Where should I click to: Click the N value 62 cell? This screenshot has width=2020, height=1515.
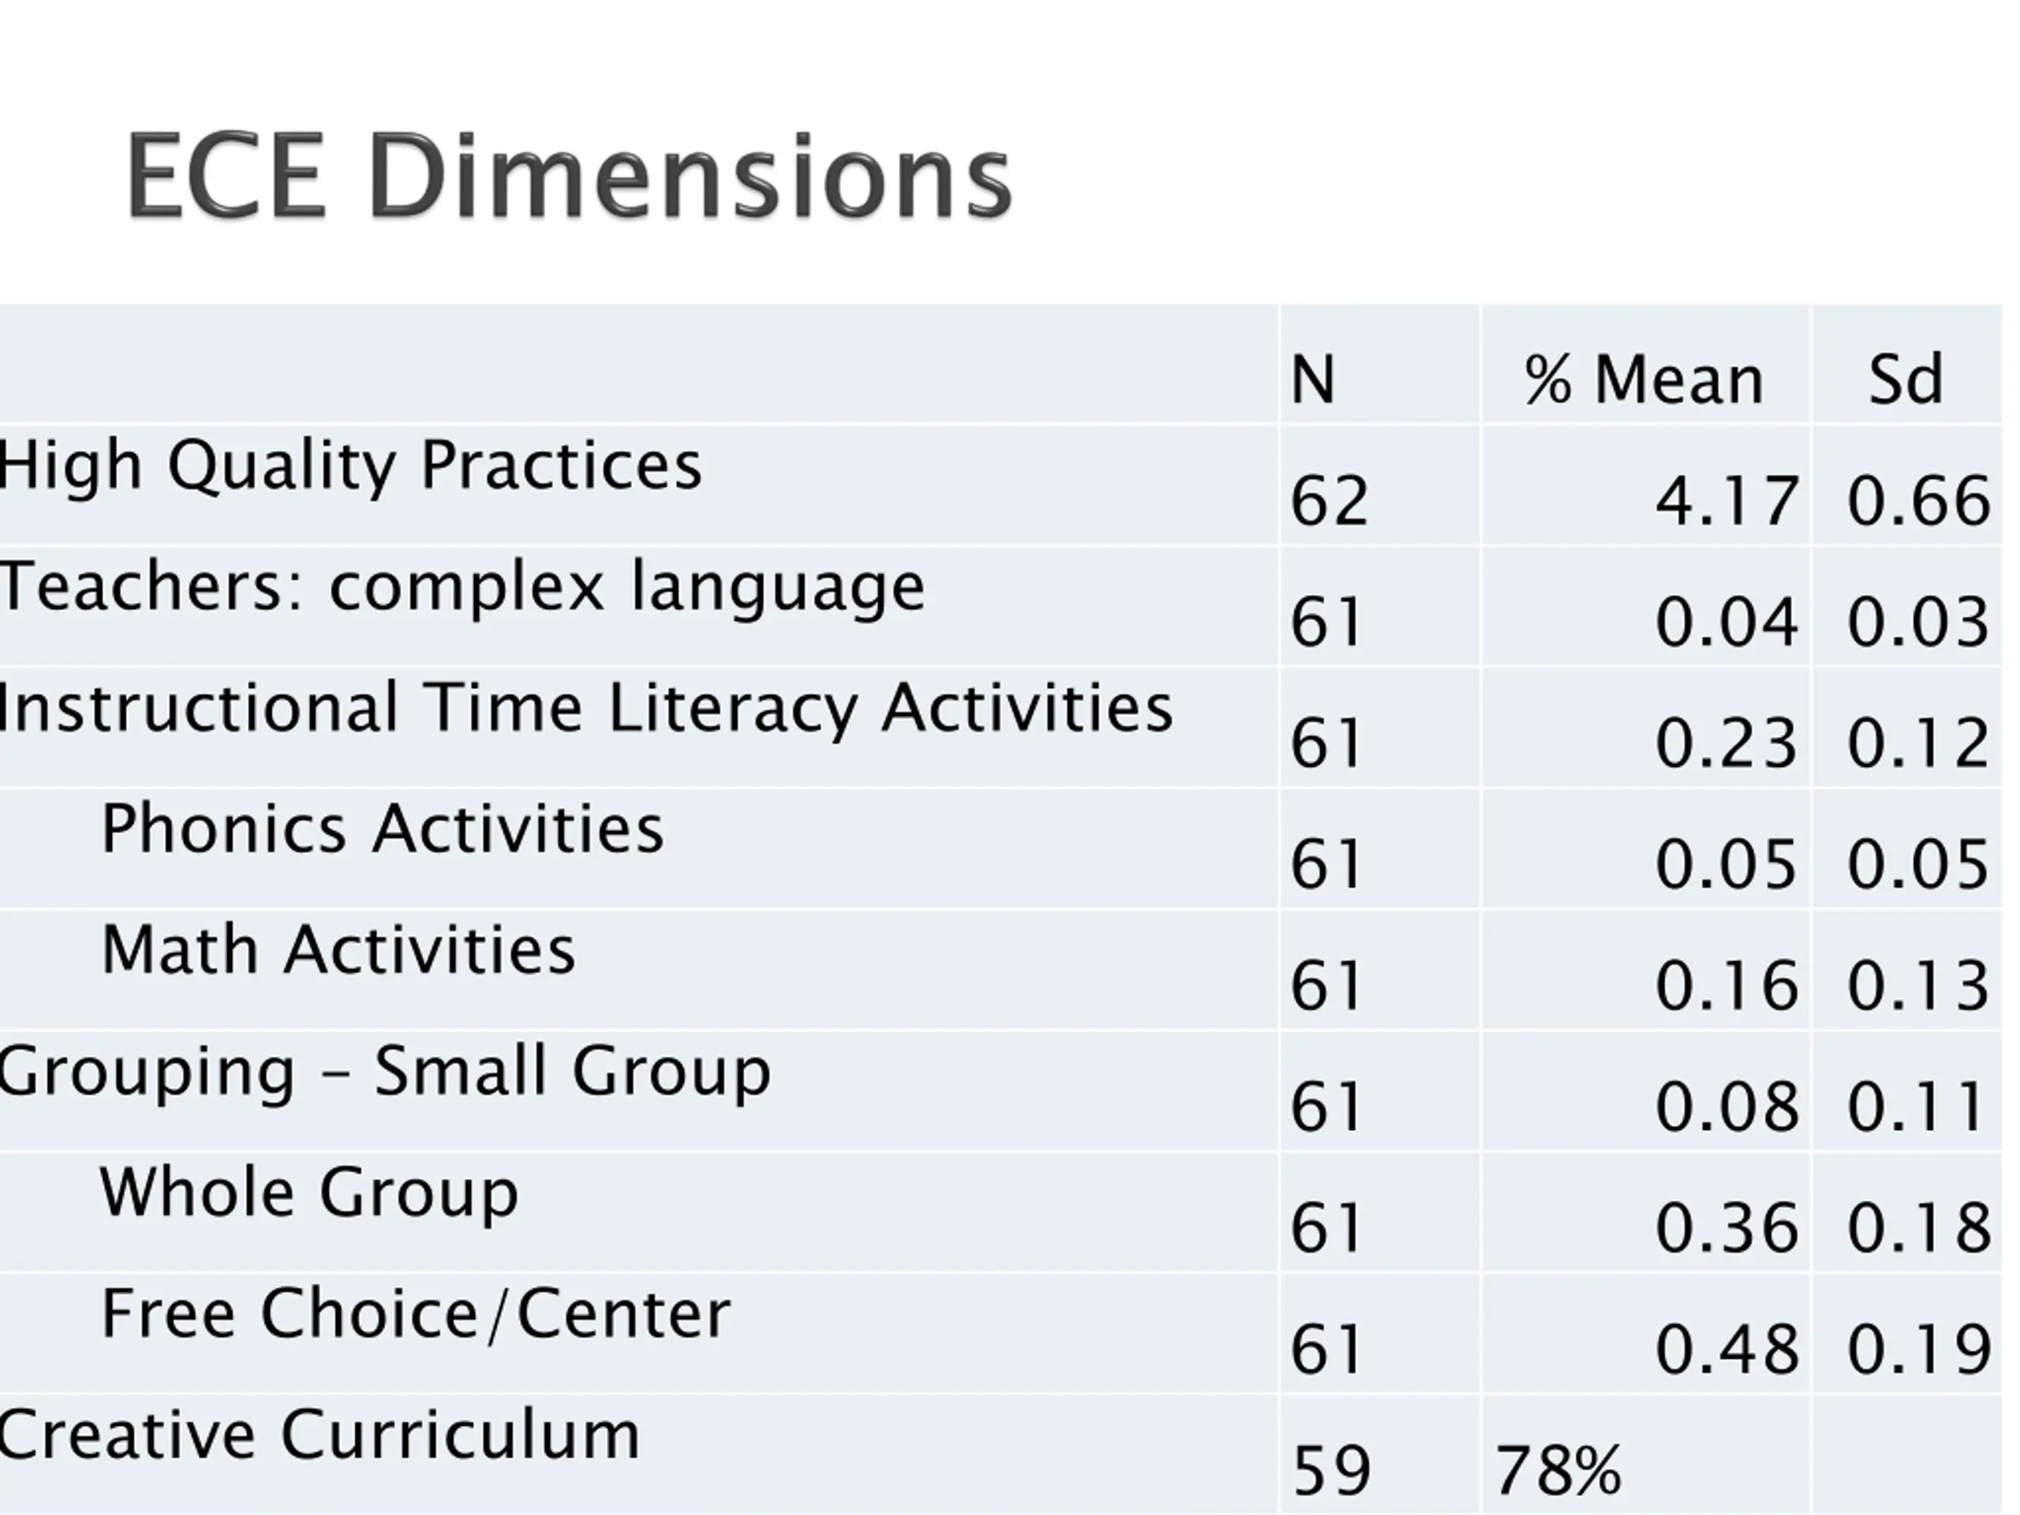(x=1329, y=501)
